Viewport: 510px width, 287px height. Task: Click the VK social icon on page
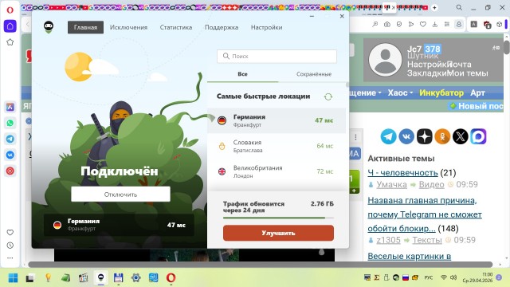point(406,136)
